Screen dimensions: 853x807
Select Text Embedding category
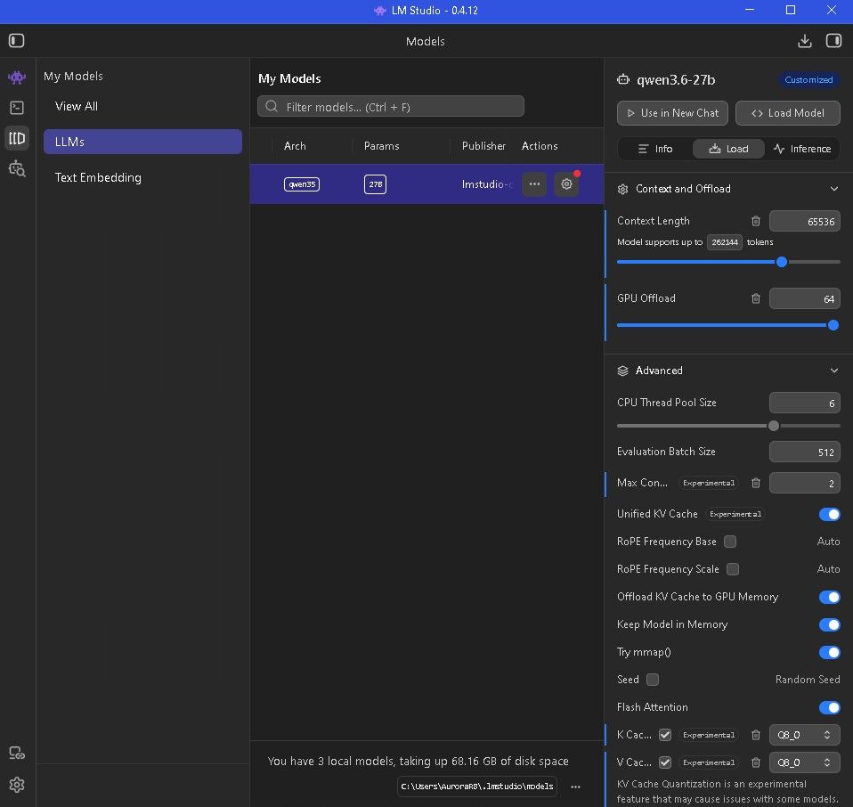[142, 177]
